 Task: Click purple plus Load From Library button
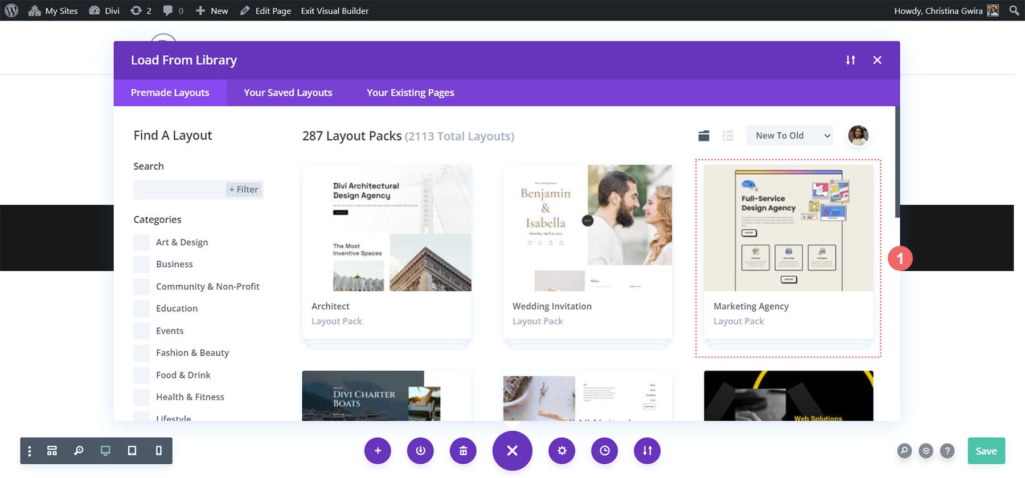378,451
